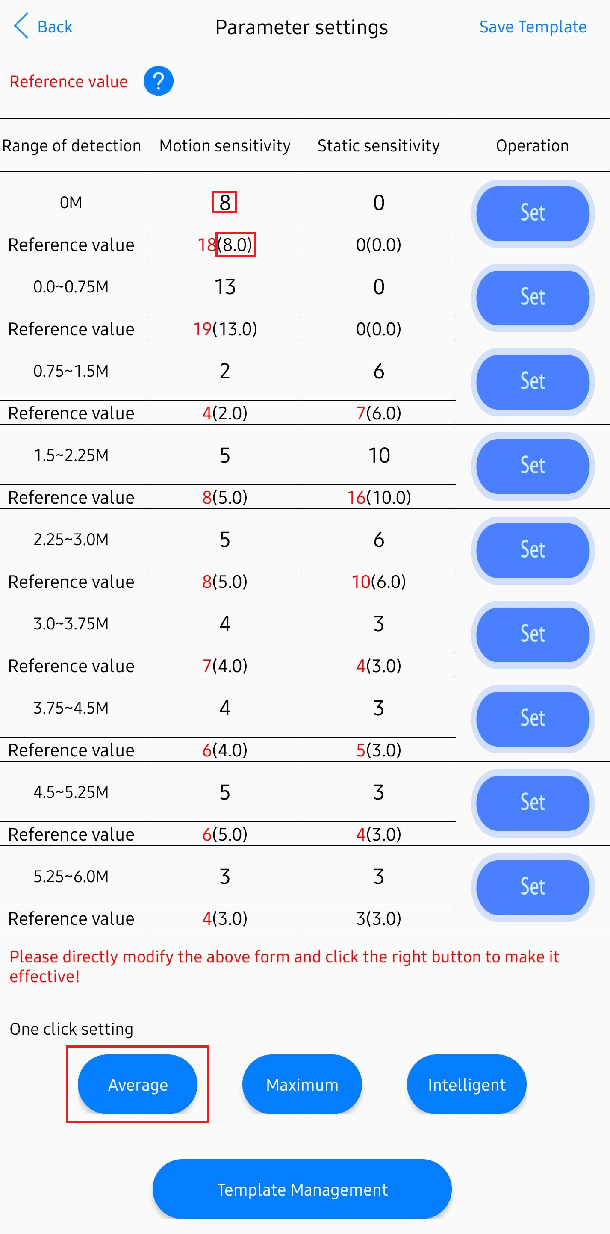
Task: Select Intelligent one click setting
Action: click(466, 1084)
